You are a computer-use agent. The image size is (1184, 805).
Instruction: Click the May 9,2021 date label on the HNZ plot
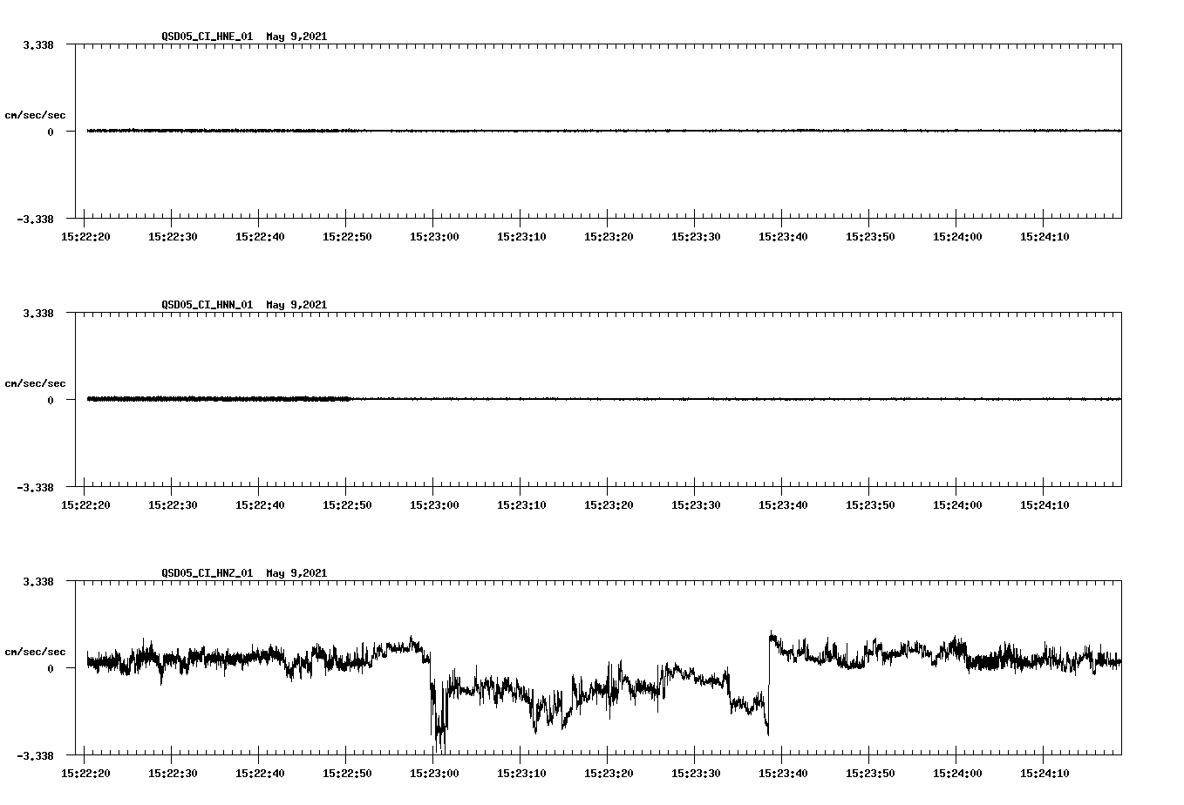(297, 573)
